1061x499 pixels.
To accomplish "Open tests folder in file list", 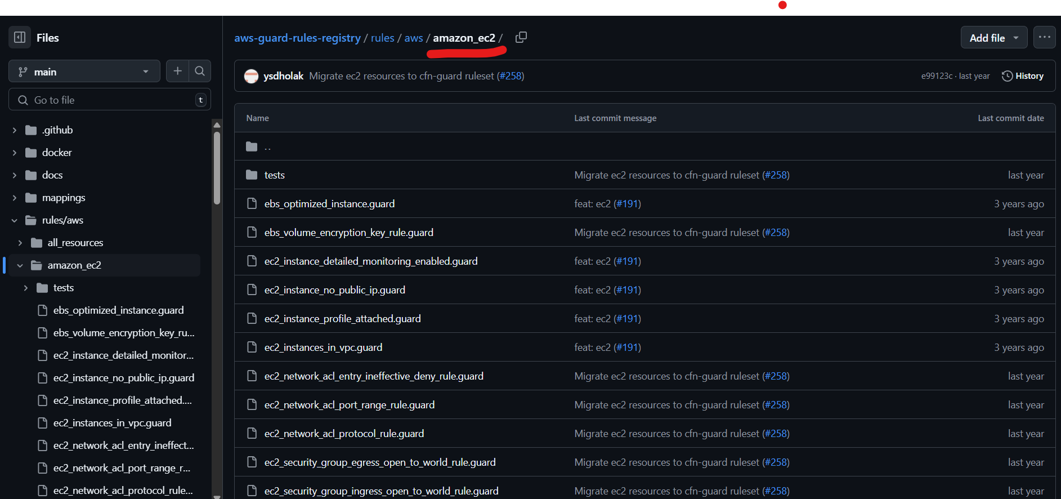I will tap(275, 175).
